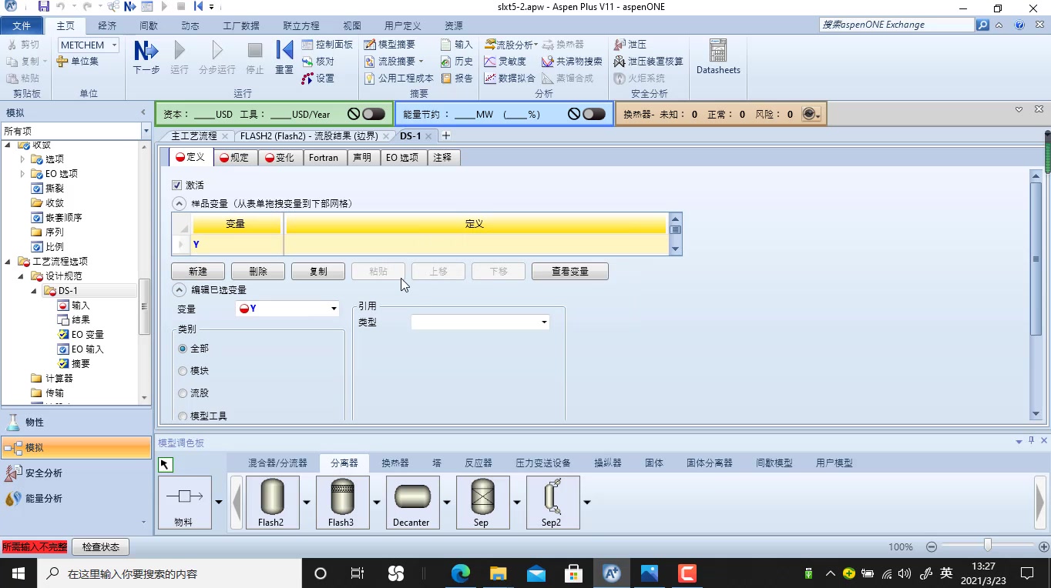Uncheck the 激活 checkbox
Viewport: 1051px width, 588px height.
[176, 185]
